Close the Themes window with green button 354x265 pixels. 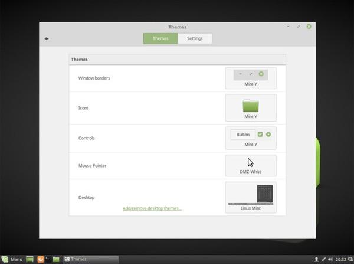[309, 26]
